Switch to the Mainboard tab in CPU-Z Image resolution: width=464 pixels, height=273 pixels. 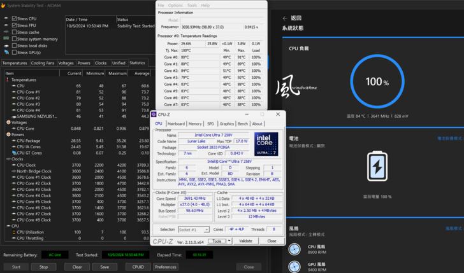pos(176,123)
